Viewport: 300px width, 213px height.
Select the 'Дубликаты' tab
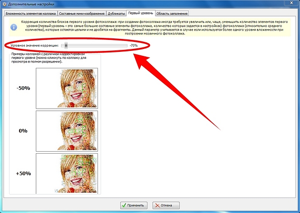click(112, 12)
